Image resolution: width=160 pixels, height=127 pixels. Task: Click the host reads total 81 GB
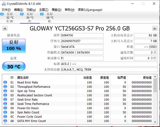point(146,35)
